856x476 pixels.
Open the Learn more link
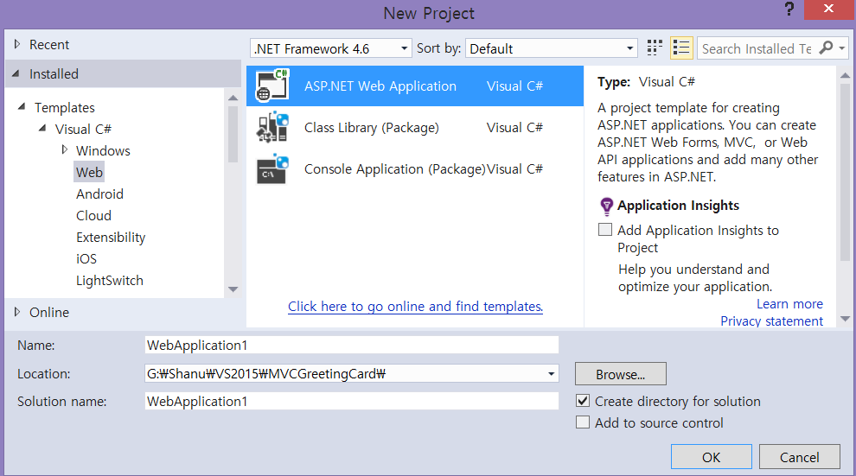point(789,304)
